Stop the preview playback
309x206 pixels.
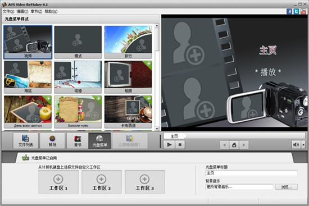tap(180, 145)
